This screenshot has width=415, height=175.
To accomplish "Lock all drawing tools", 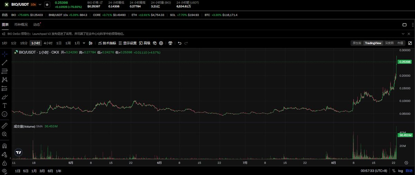I will click(4, 163).
